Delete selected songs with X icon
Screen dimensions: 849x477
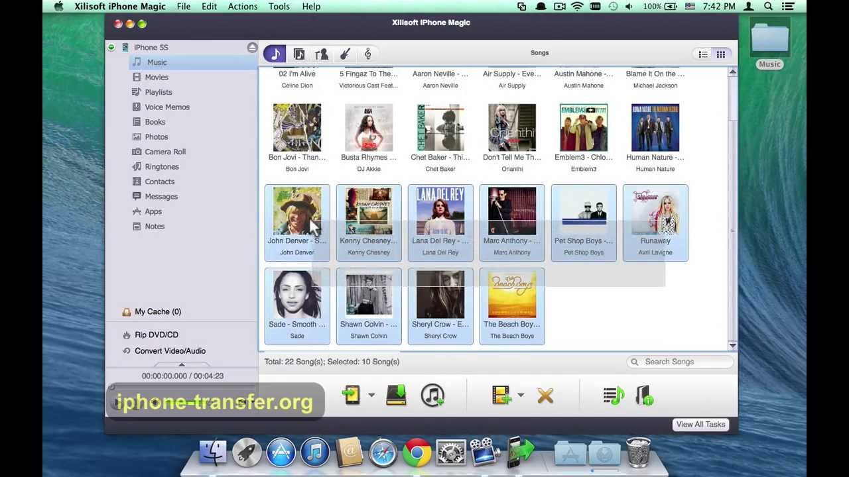pos(545,396)
